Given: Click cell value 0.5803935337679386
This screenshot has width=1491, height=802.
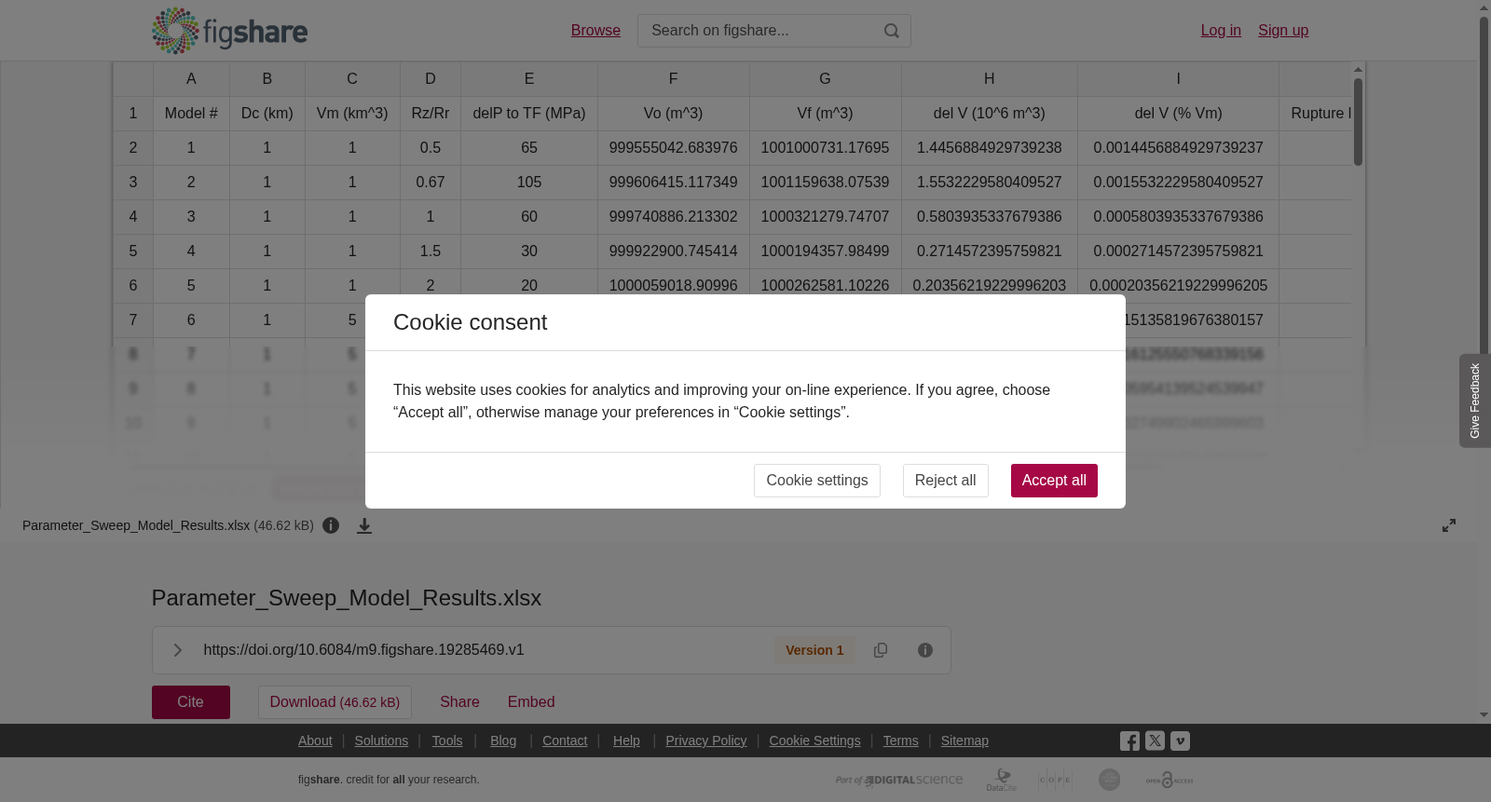Looking at the screenshot, I should pos(990,217).
